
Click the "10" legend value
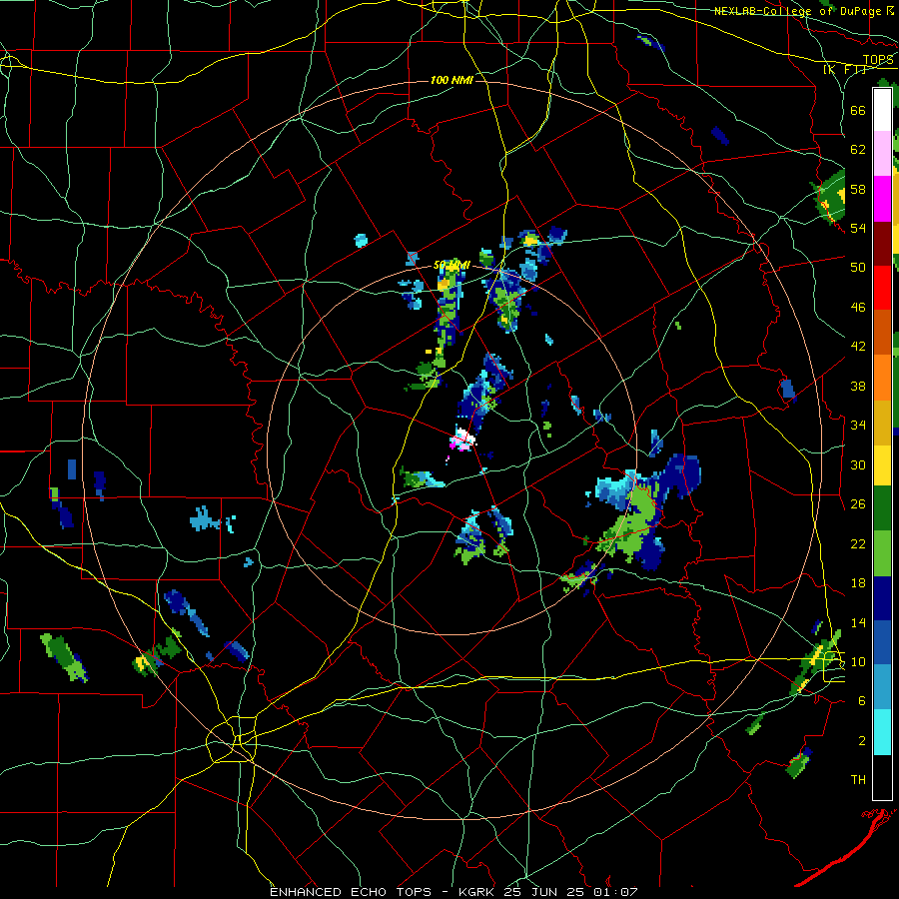point(858,661)
